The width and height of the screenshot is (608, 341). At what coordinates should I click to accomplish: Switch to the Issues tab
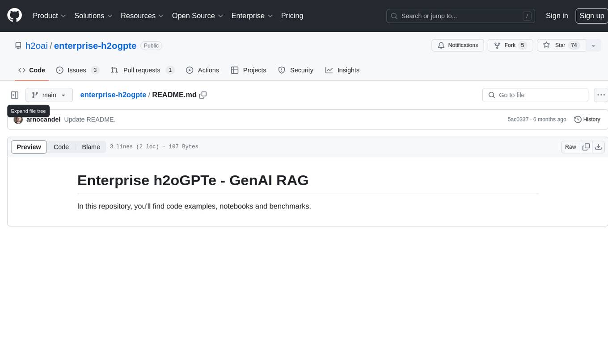click(x=77, y=70)
